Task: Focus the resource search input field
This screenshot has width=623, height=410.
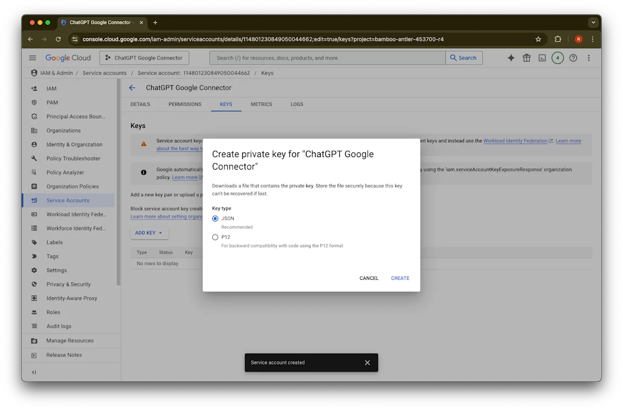Action: [x=328, y=58]
